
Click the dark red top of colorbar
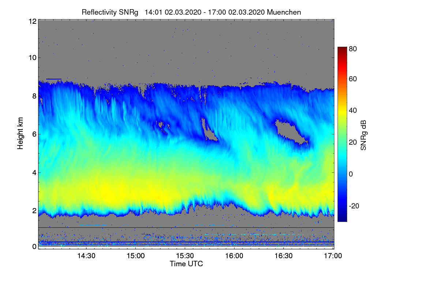click(x=342, y=49)
